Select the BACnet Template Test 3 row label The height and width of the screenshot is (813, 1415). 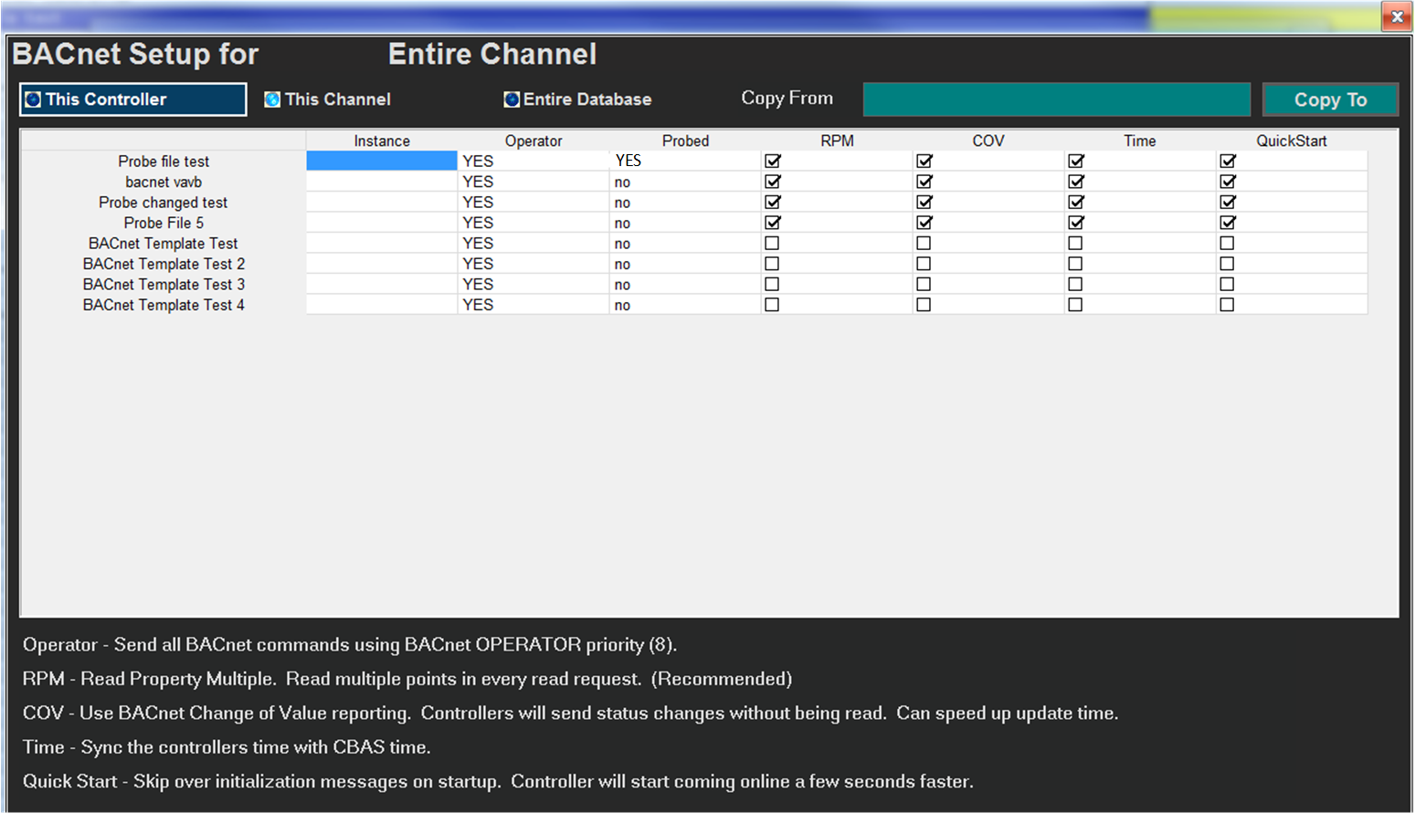[164, 285]
